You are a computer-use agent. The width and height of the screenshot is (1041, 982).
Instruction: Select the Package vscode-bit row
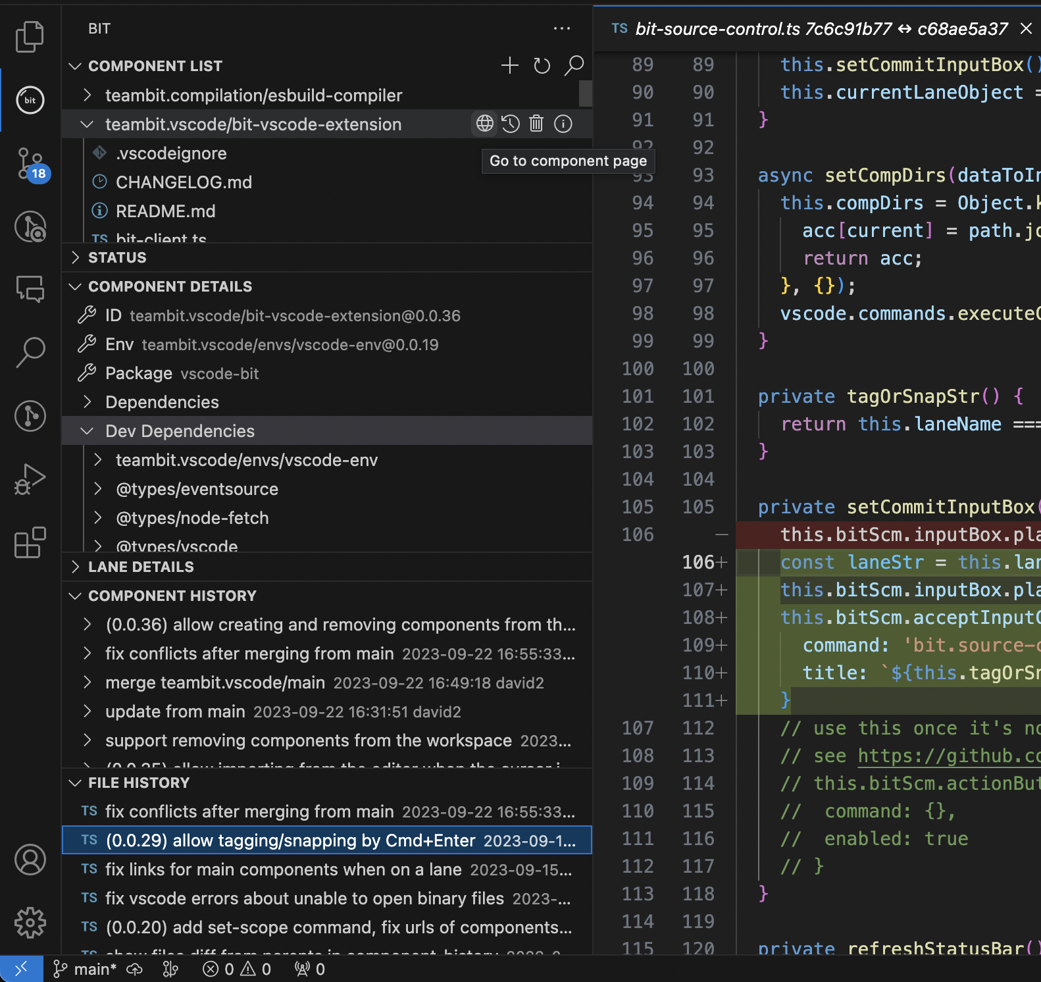(327, 373)
